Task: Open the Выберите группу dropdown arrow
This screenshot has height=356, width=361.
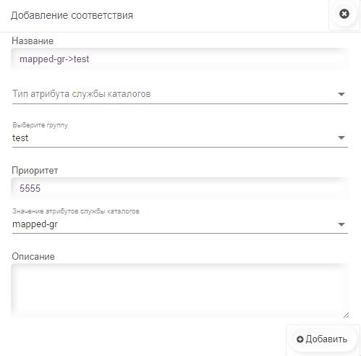Action: (341, 137)
